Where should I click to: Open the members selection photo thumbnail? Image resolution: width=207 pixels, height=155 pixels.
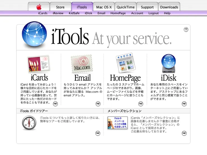pyautogui.click(x=117, y=123)
